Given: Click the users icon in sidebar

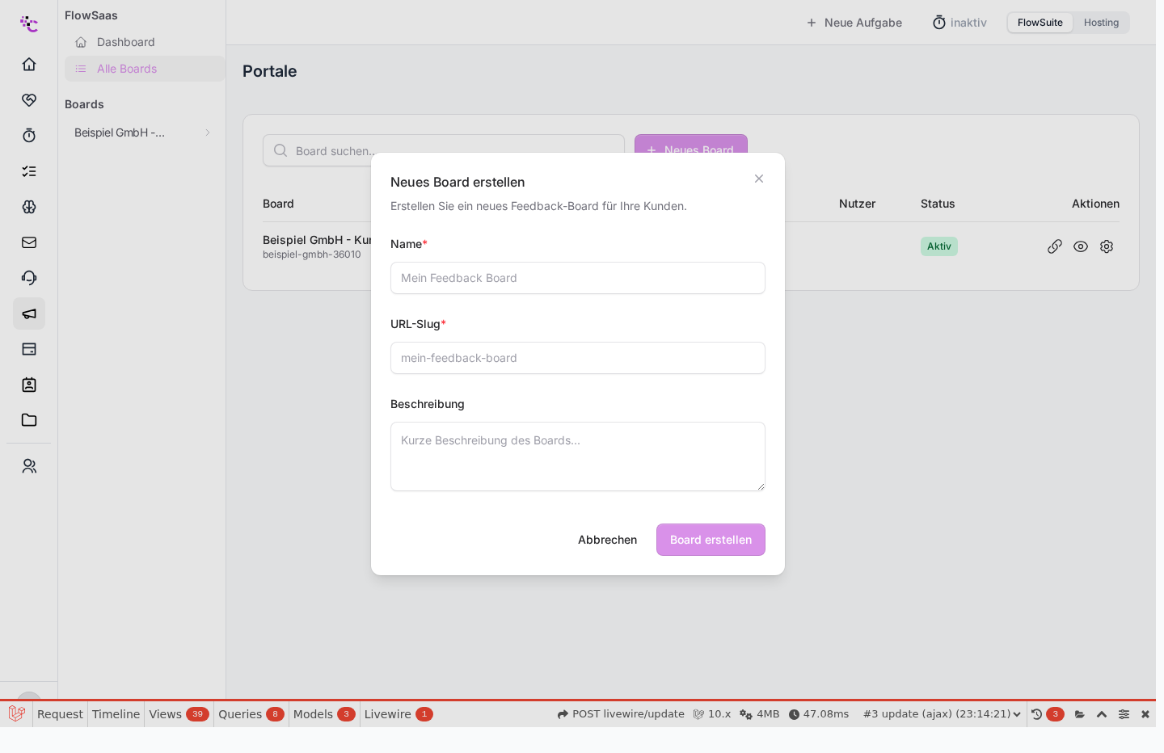Looking at the screenshot, I should click(x=29, y=466).
